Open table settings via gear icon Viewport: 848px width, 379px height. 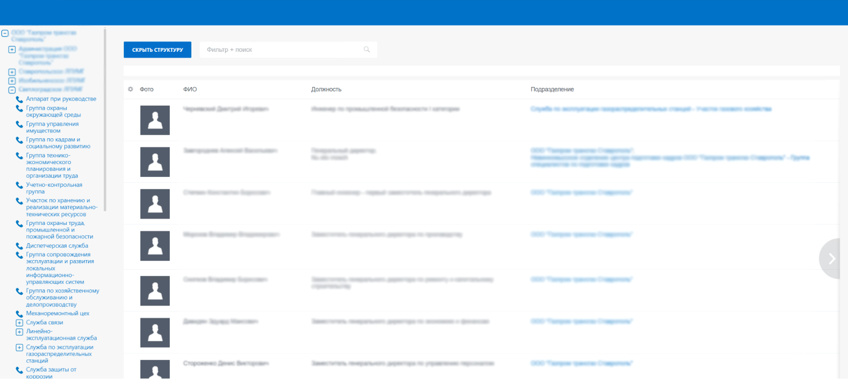pos(131,89)
